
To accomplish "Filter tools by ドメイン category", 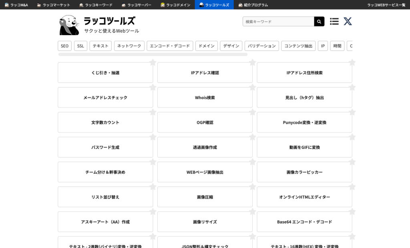I will tap(207, 46).
